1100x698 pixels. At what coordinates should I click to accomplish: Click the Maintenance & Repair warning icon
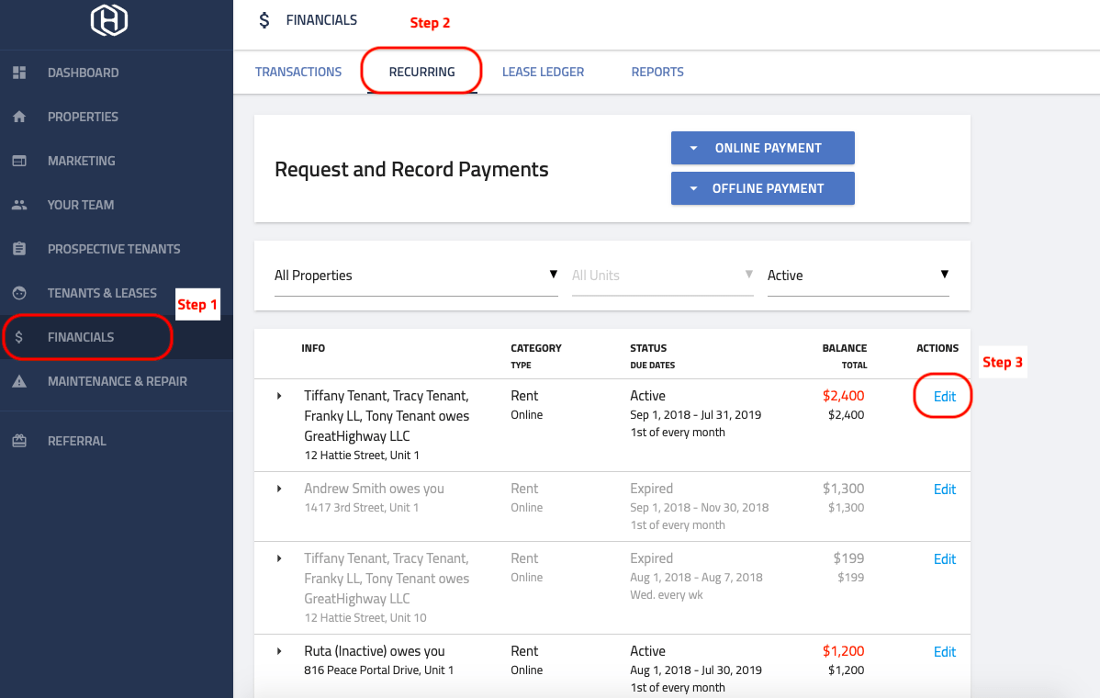pyautogui.click(x=18, y=380)
